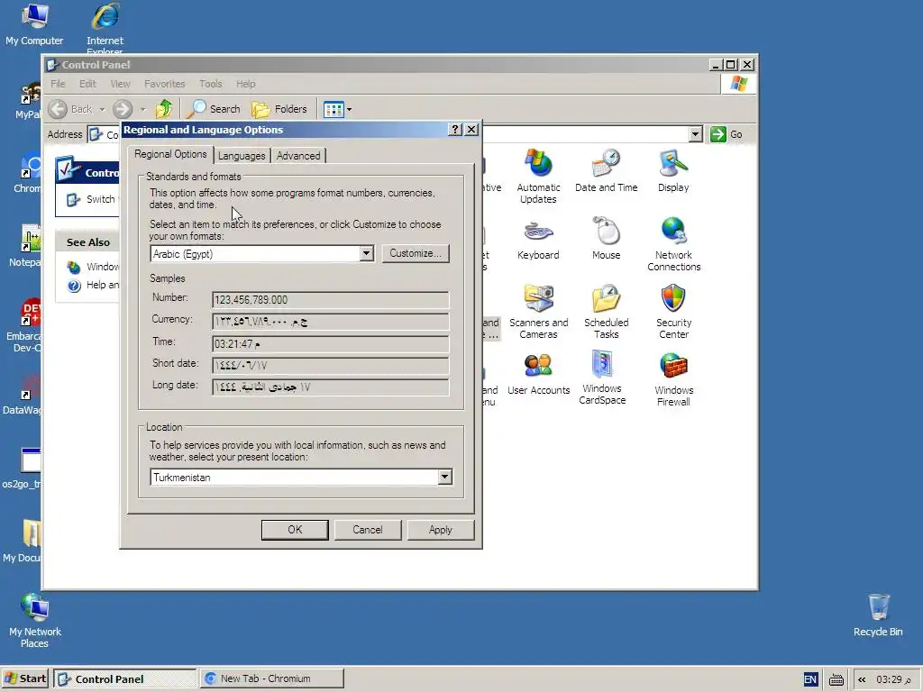923x692 pixels.
Task: Click the Back toolbar button
Action: point(70,109)
